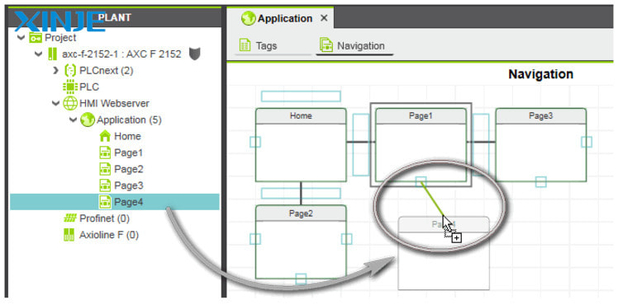Select Page4 in the tree
This screenshot has height=305, width=618.
129,202
